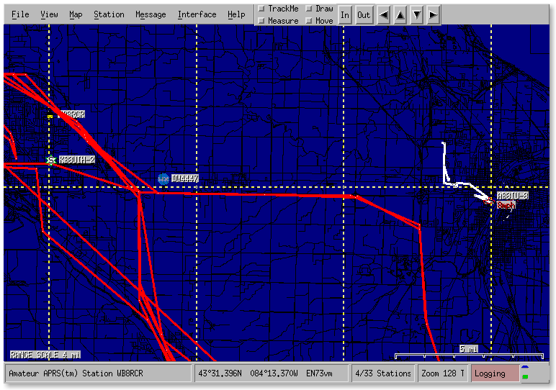The width and height of the screenshot is (556, 390).
Task: Expand the Interface menu
Action: click(197, 14)
